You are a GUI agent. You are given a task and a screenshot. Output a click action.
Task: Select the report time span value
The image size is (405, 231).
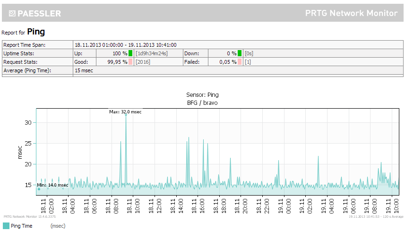pyautogui.click(x=126, y=45)
